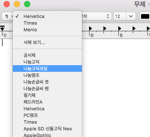Select PC명조 font
The image size is (150, 137).
point(47,115)
